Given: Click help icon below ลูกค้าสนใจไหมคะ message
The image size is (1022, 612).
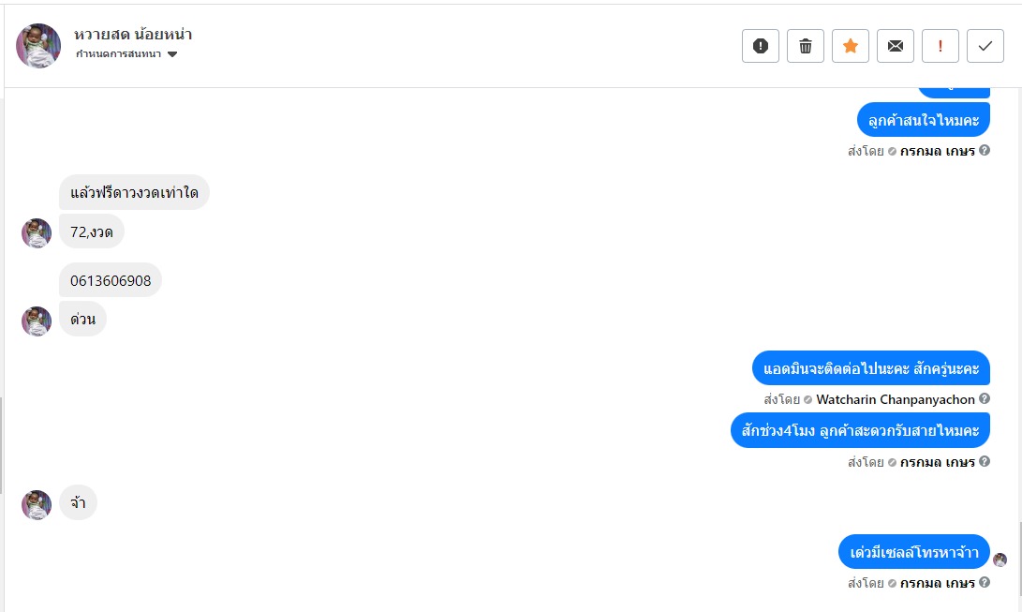Looking at the screenshot, I should (985, 150).
